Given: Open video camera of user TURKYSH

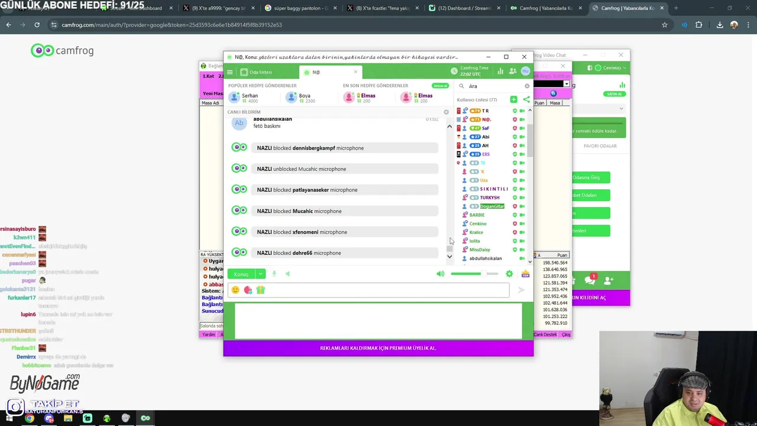Looking at the screenshot, I should tap(522, 198).
